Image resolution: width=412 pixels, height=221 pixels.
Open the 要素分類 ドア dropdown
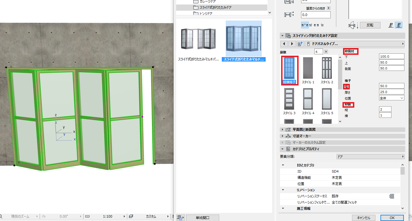click(371, 157)
